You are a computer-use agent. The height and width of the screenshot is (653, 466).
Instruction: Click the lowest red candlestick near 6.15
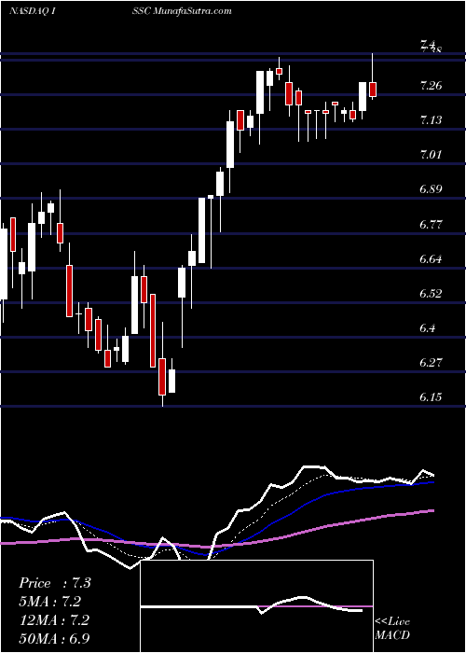pos(162,377)
